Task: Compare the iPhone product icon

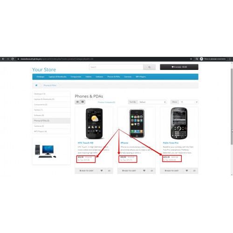Action: [152, 171]
